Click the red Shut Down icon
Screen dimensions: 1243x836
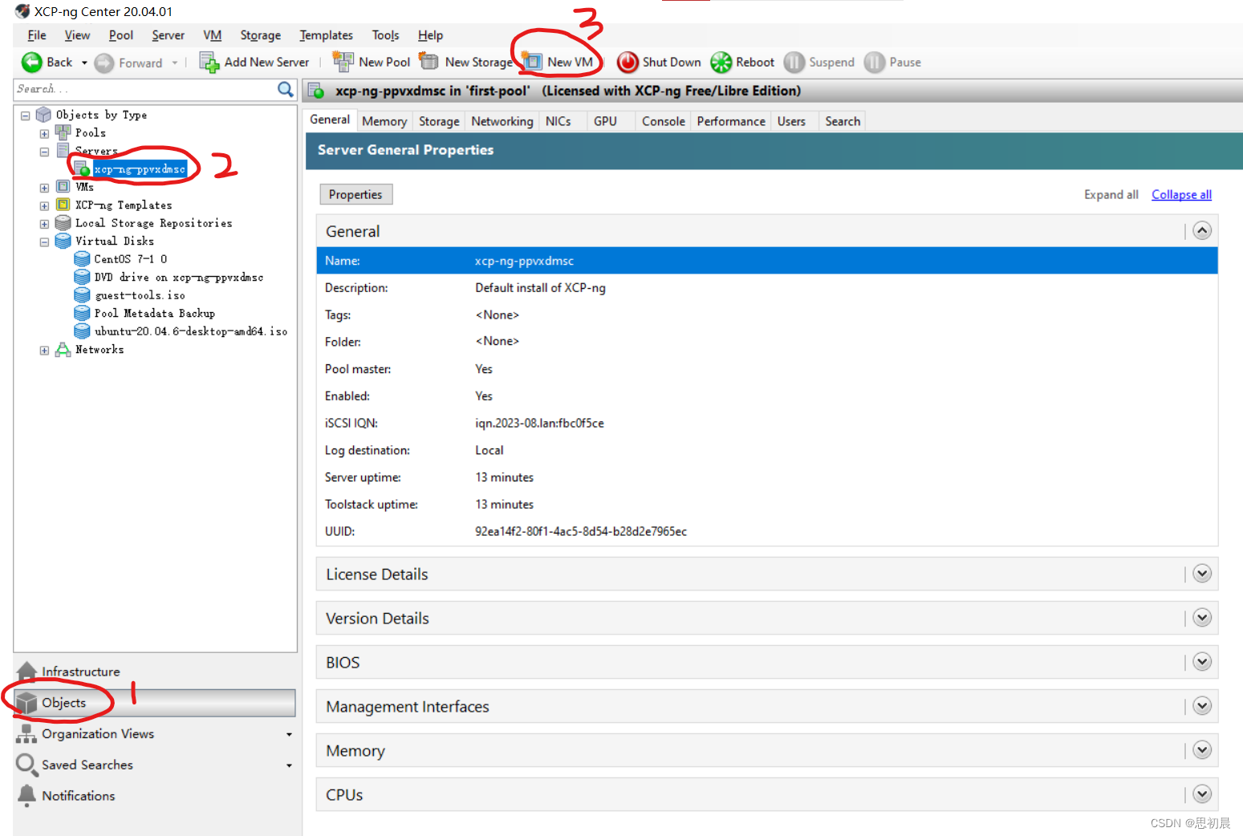pyautogui.click(x=628, y=62)
